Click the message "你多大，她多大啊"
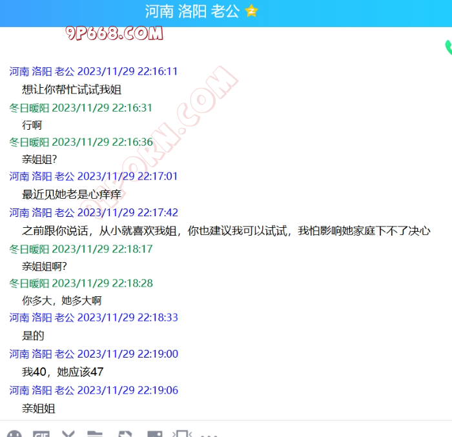The image size is (452, 437). point(61,300)
